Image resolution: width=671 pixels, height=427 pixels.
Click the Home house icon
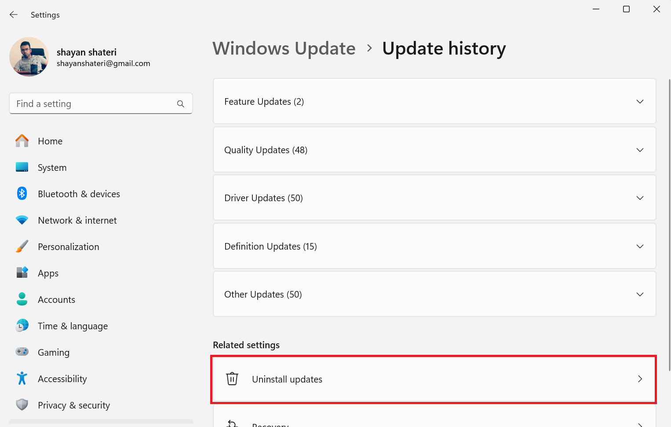[22, 141]
